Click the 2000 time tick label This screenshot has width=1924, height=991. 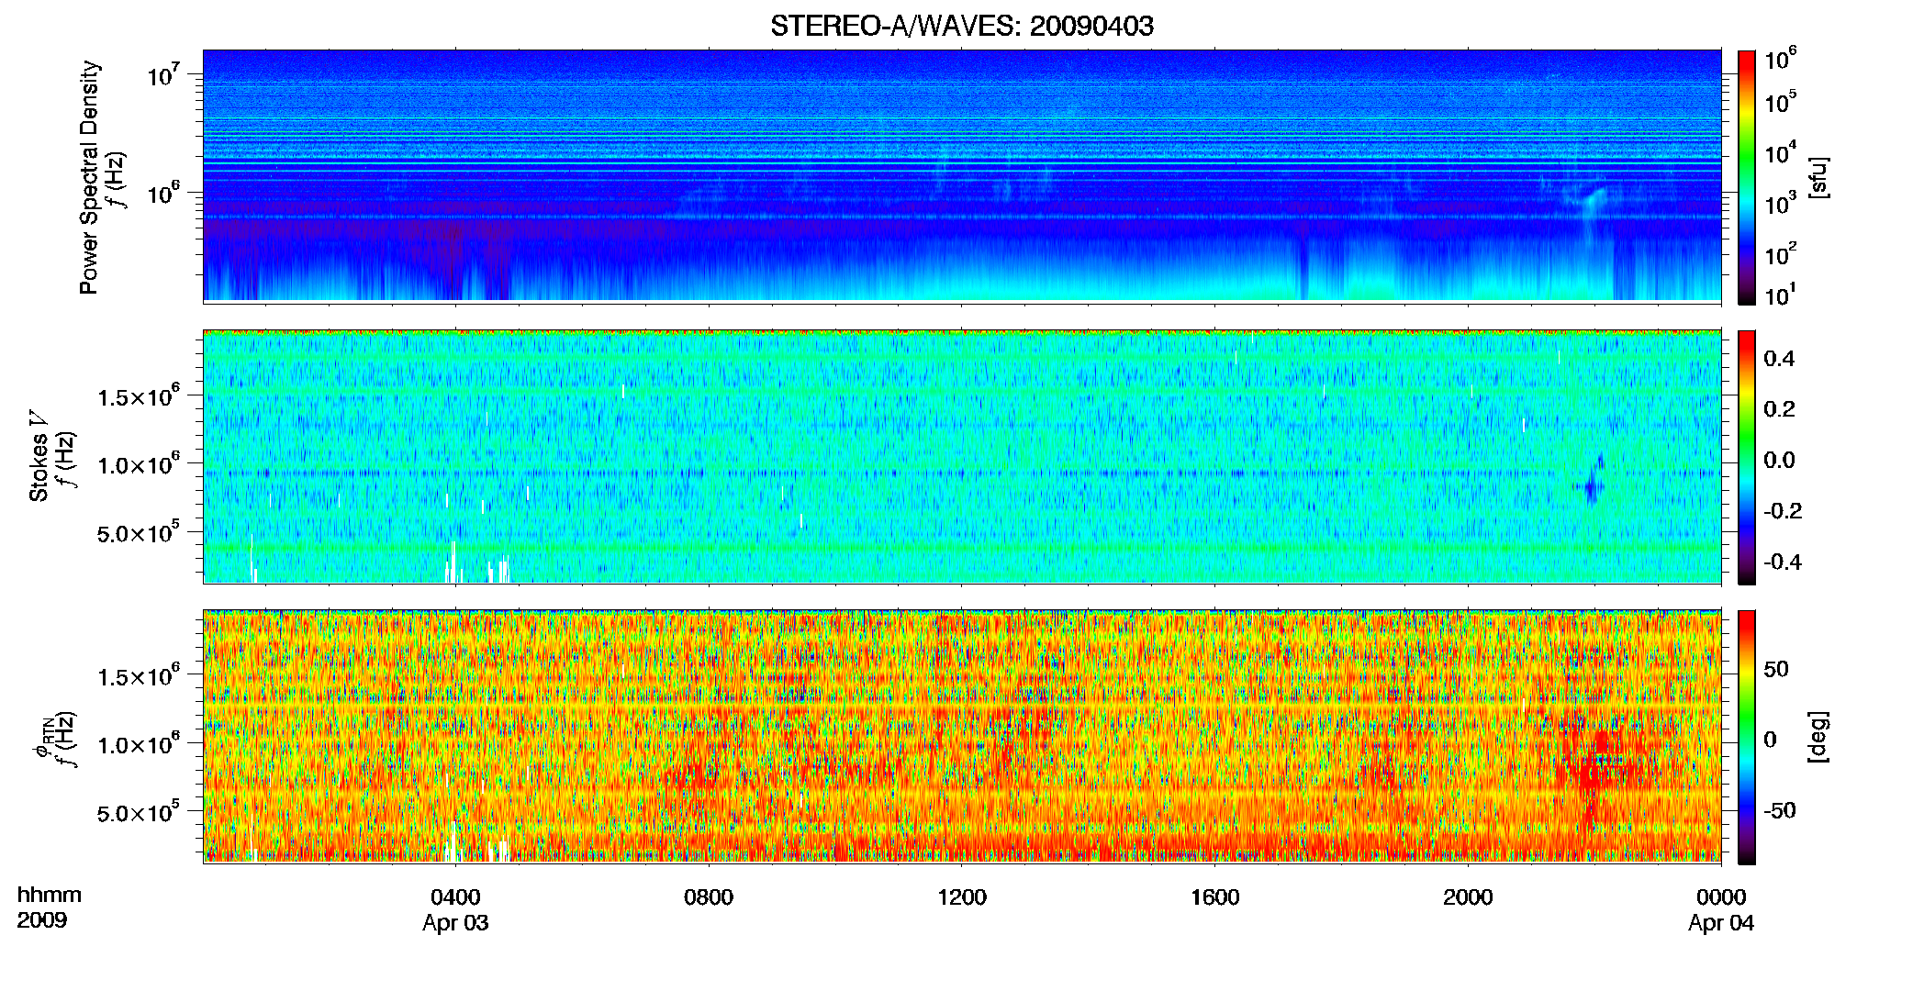pyautogui.click(x=1468, y=897)
